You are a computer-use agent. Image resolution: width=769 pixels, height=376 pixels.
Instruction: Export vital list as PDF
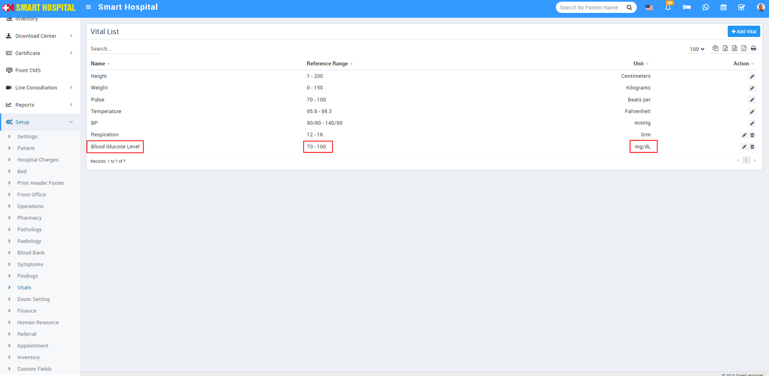coord(744,48)
